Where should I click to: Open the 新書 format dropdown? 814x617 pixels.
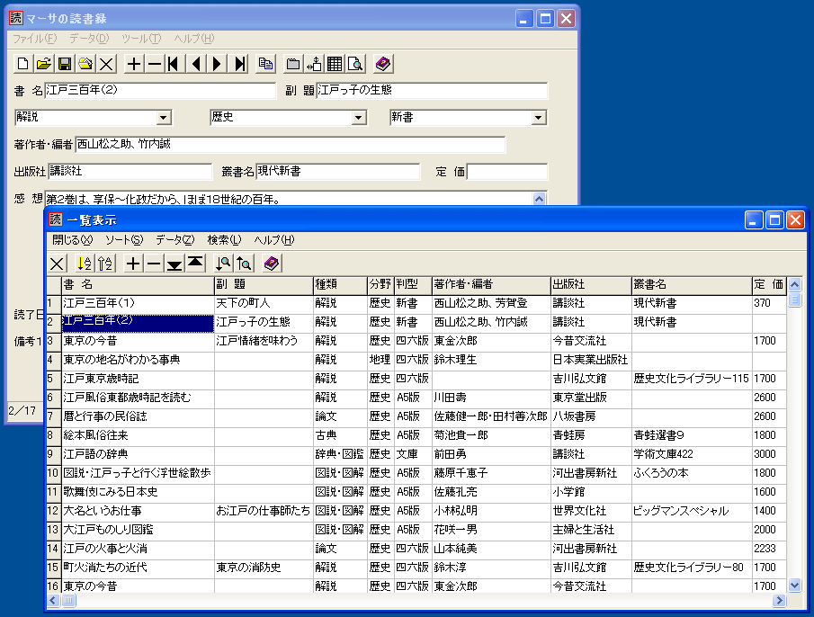pyautogui.click(x=539, y=118)
